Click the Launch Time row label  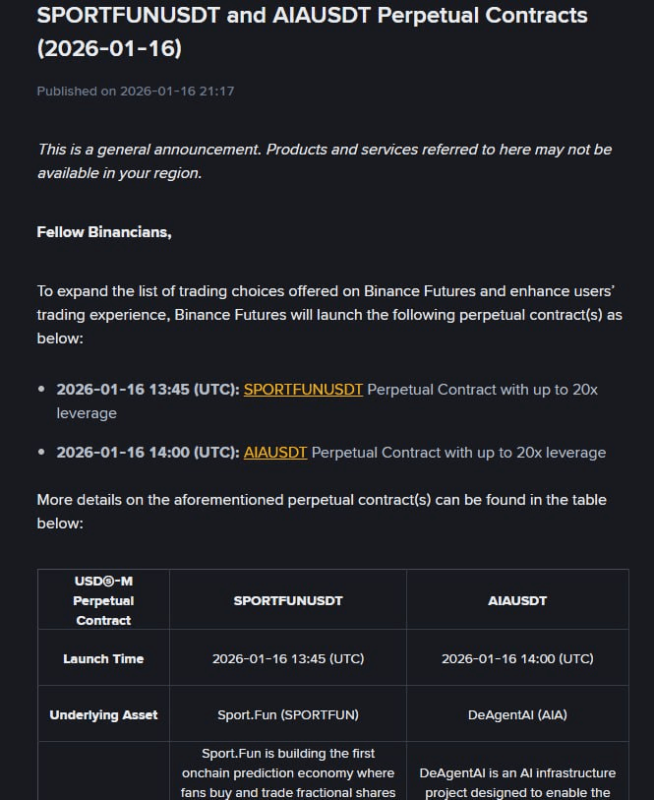pos(103,658)
